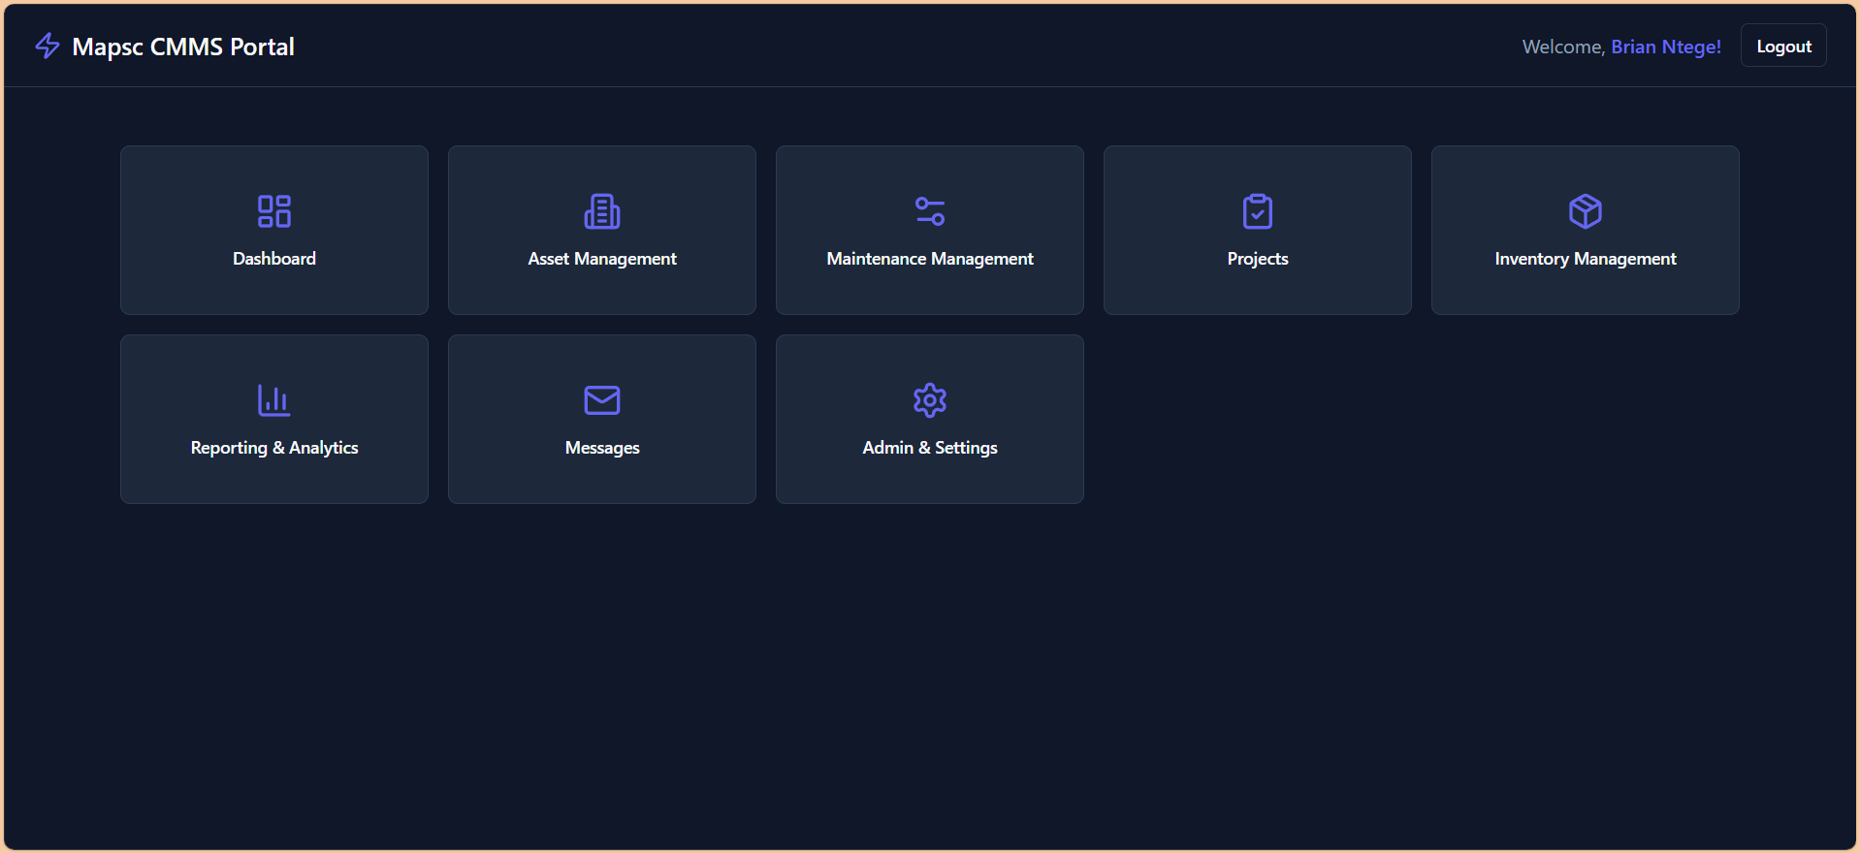Open the Inventory Management label
This screenshot has width=1860, height=853.
(1586, 259)
